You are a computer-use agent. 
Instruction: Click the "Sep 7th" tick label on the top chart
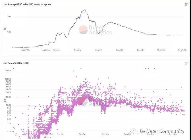(120, 50)
